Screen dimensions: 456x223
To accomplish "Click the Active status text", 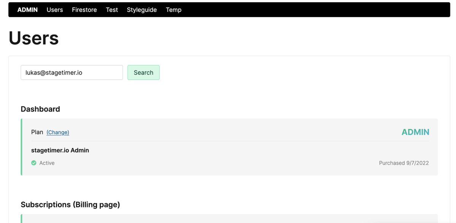I will [47, 163].
